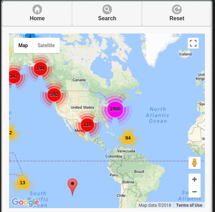
Task: Expand the red 592 cluster marker
Action: (54, 94)
